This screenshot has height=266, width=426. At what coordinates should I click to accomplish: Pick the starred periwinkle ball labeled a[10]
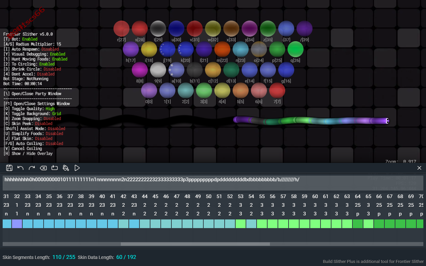(176, 70)
